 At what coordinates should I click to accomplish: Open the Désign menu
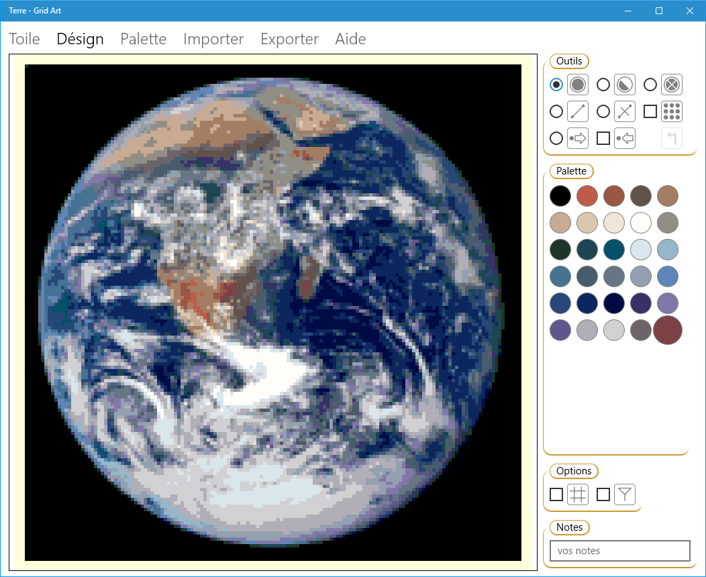point(80,39)
